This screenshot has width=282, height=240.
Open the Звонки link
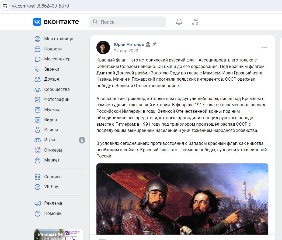point(52,69)
